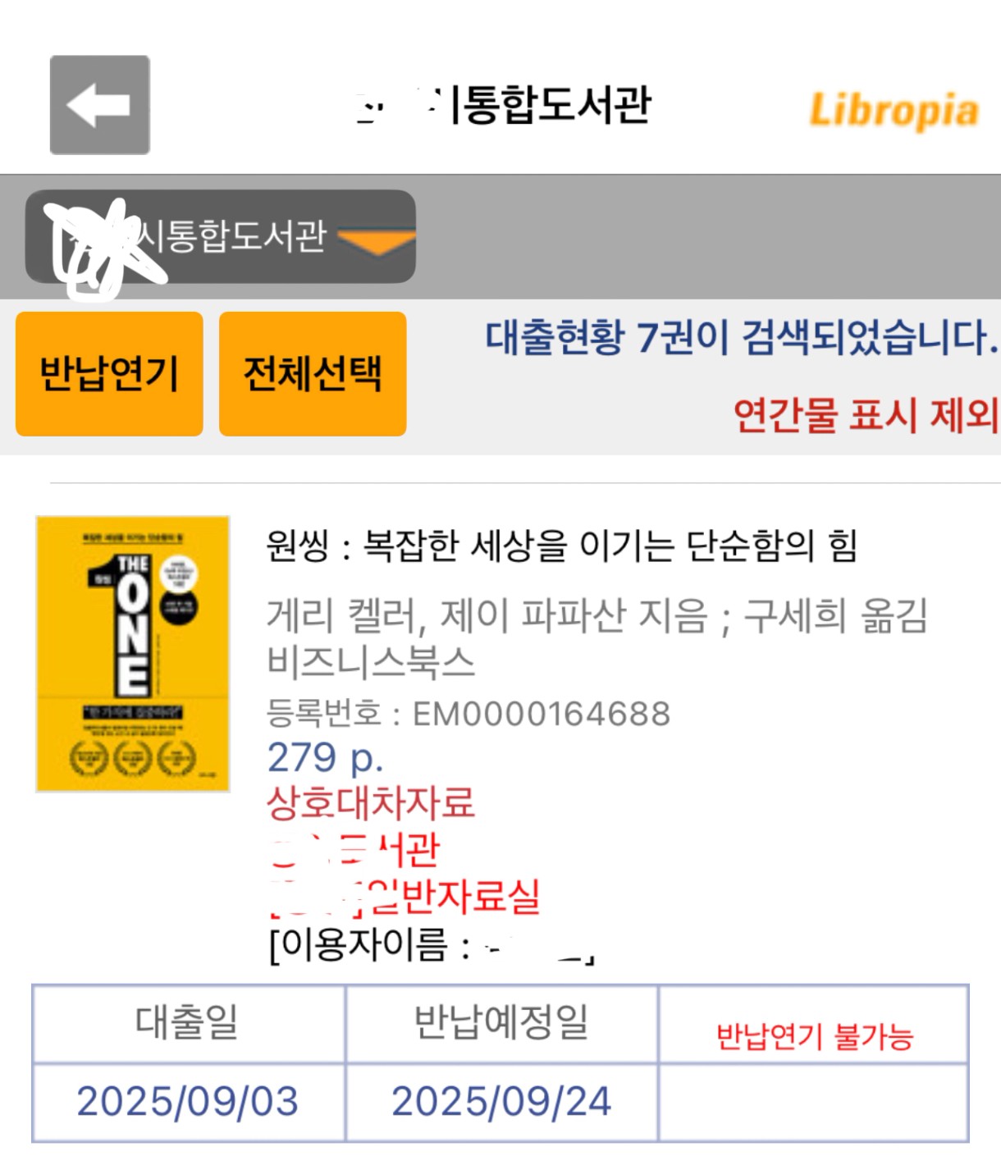Click the due date 2025/09/24 cell
Screen dimensions: 1001x1165
point(501,1101)
